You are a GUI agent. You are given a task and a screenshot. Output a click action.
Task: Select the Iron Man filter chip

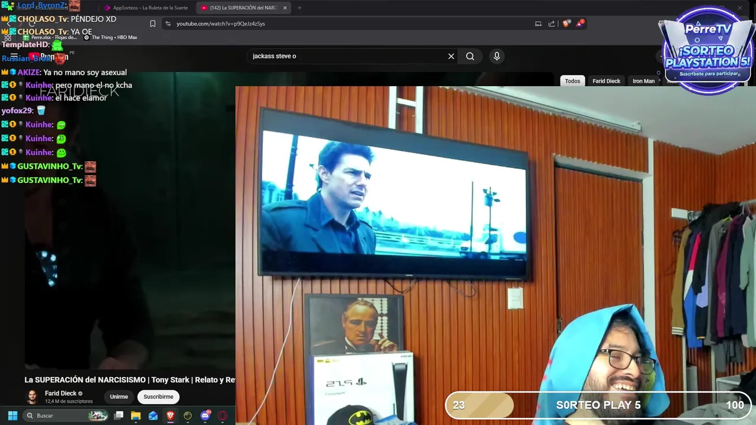pos(643,81)
